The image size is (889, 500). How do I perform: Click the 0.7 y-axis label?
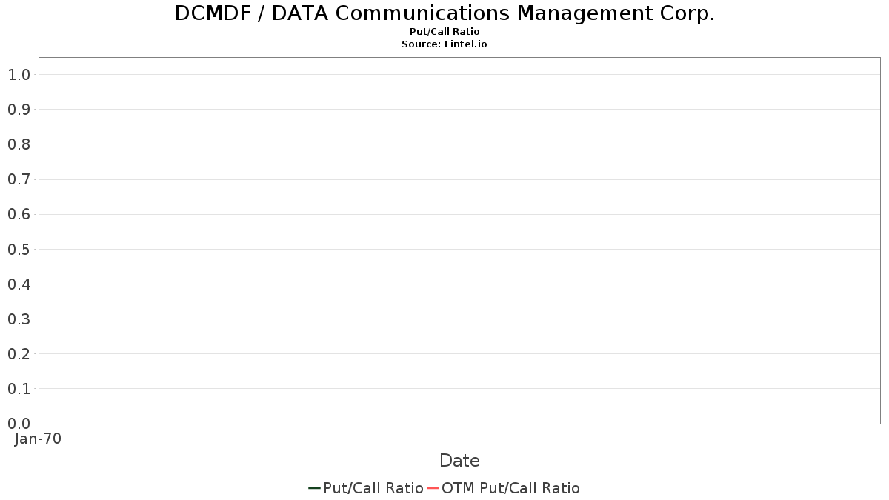click(x=19, y=179)
